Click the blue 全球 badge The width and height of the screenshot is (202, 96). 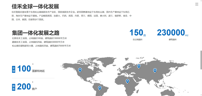click(14, 69)
